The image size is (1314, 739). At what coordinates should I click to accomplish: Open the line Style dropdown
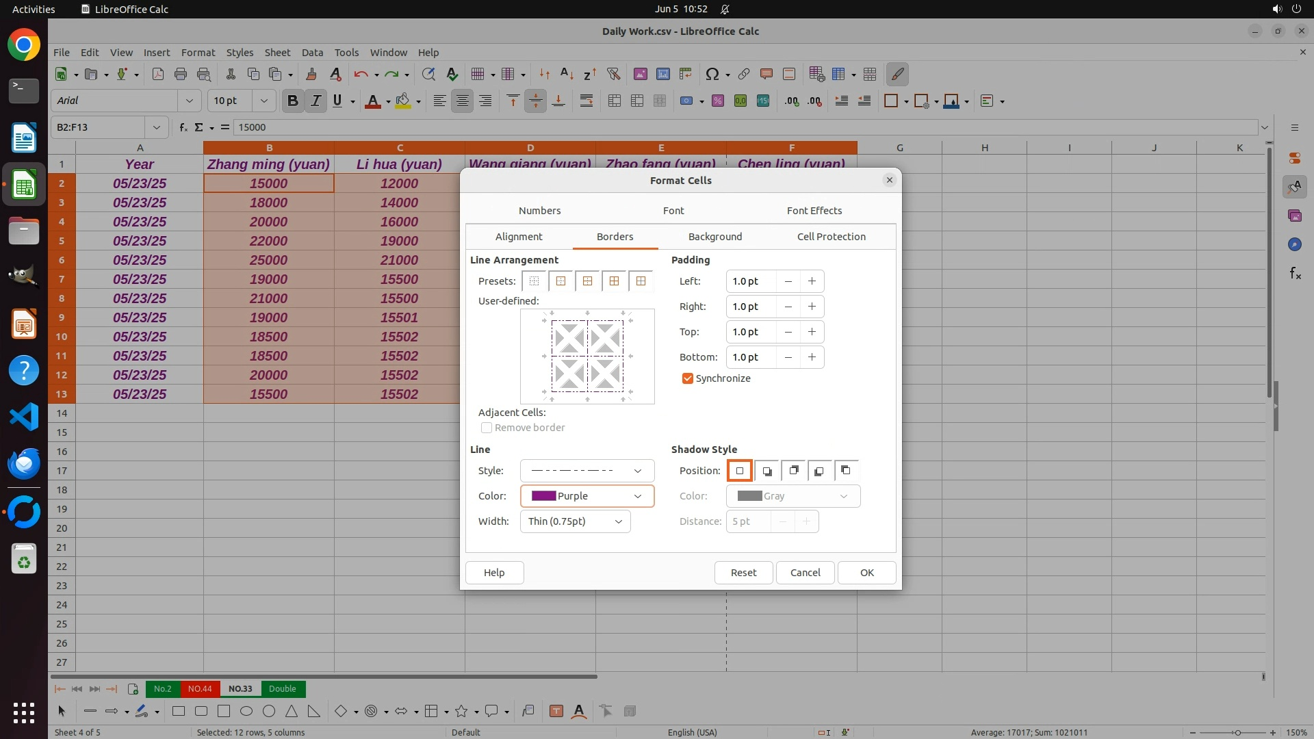[x=587, y=471]
